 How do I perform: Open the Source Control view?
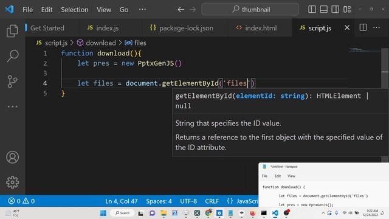coord(12,82)
